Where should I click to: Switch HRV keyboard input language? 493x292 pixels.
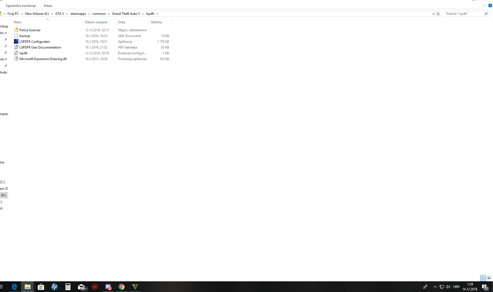tap(456, 287)
